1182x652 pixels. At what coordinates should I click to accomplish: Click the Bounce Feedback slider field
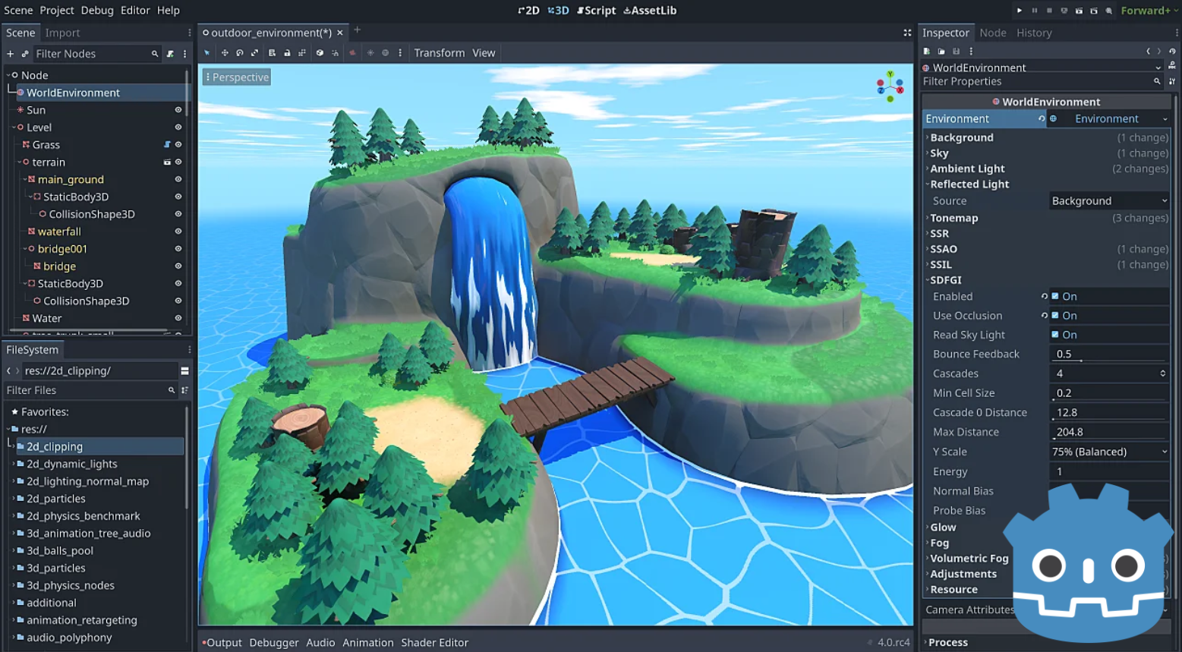pos(1108,354)
